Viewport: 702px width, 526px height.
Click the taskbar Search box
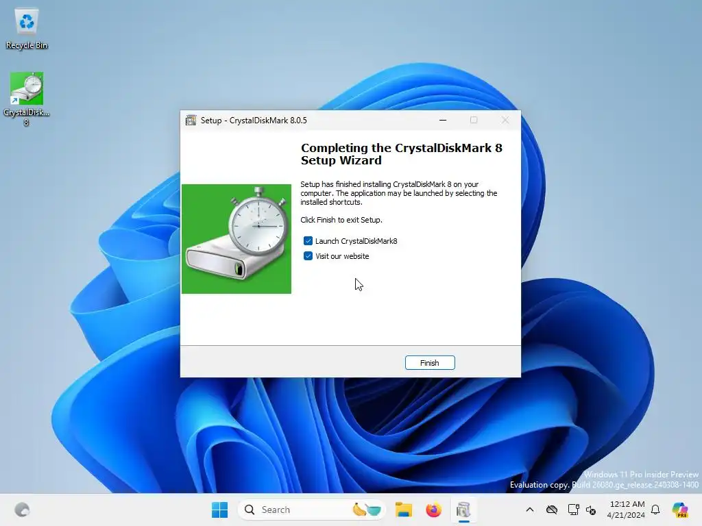tap(311, 510)
